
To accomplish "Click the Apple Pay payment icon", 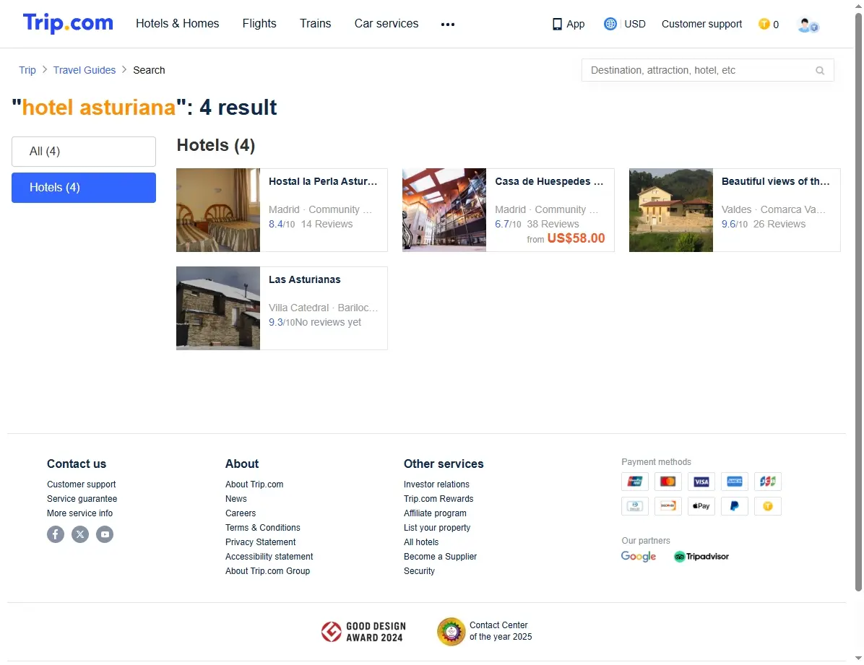I will [x=701, y=505].
